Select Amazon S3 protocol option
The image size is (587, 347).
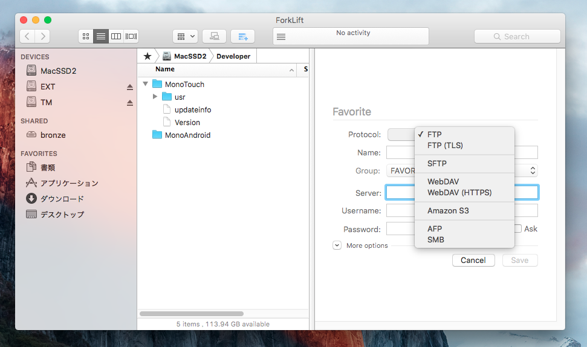click(447, 210)
